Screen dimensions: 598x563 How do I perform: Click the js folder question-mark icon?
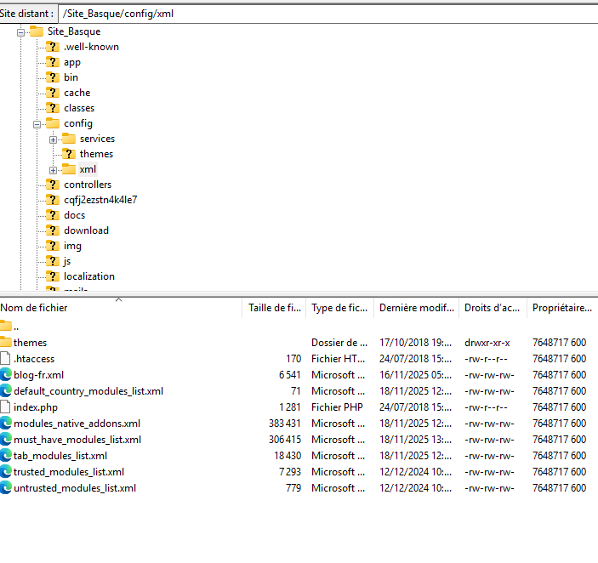point(53,261)
